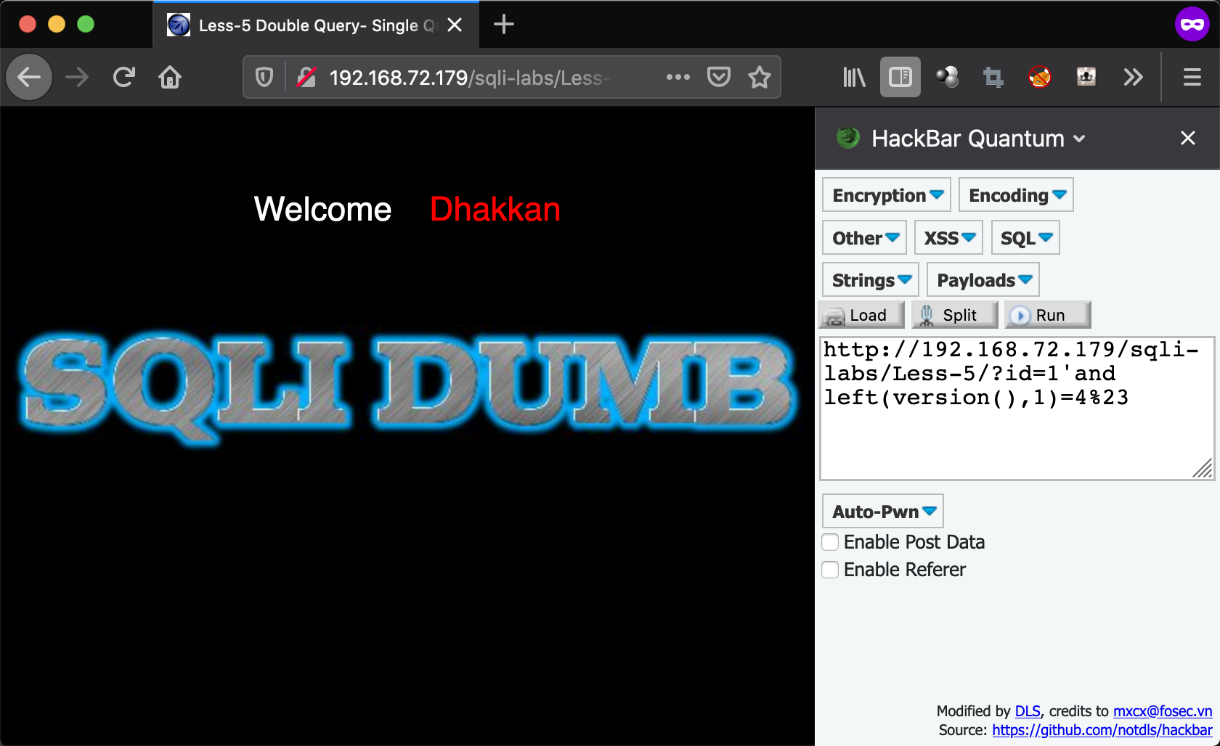Open the Auto-Pwn dropdown
Screen dimensions: 1220x746
click(882, 512)
